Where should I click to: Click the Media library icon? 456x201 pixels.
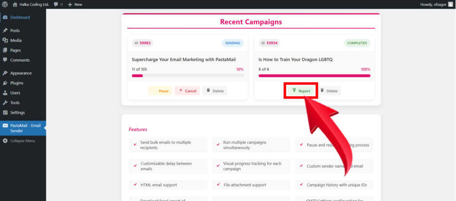click(5, 41)
